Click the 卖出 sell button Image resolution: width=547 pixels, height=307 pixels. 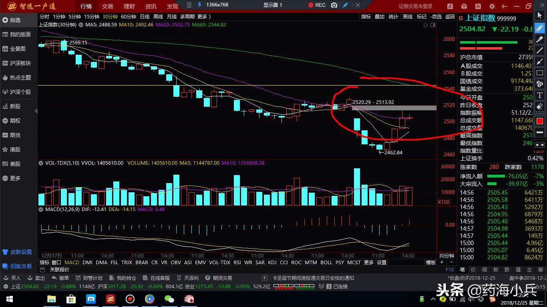coord(36,278)
